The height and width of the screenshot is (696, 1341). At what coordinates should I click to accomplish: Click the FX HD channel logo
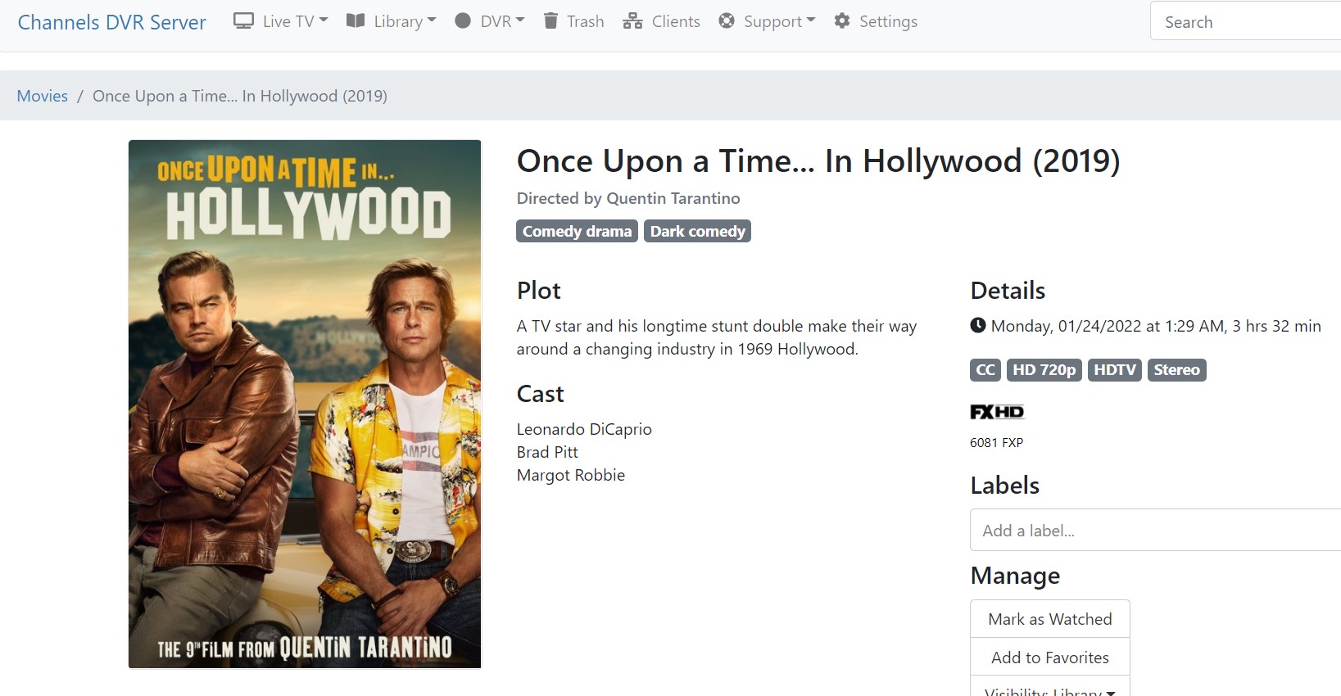[x=997, y=412]
